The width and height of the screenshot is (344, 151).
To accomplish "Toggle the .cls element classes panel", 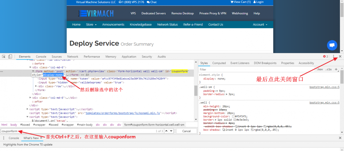I will pos(329,69).
